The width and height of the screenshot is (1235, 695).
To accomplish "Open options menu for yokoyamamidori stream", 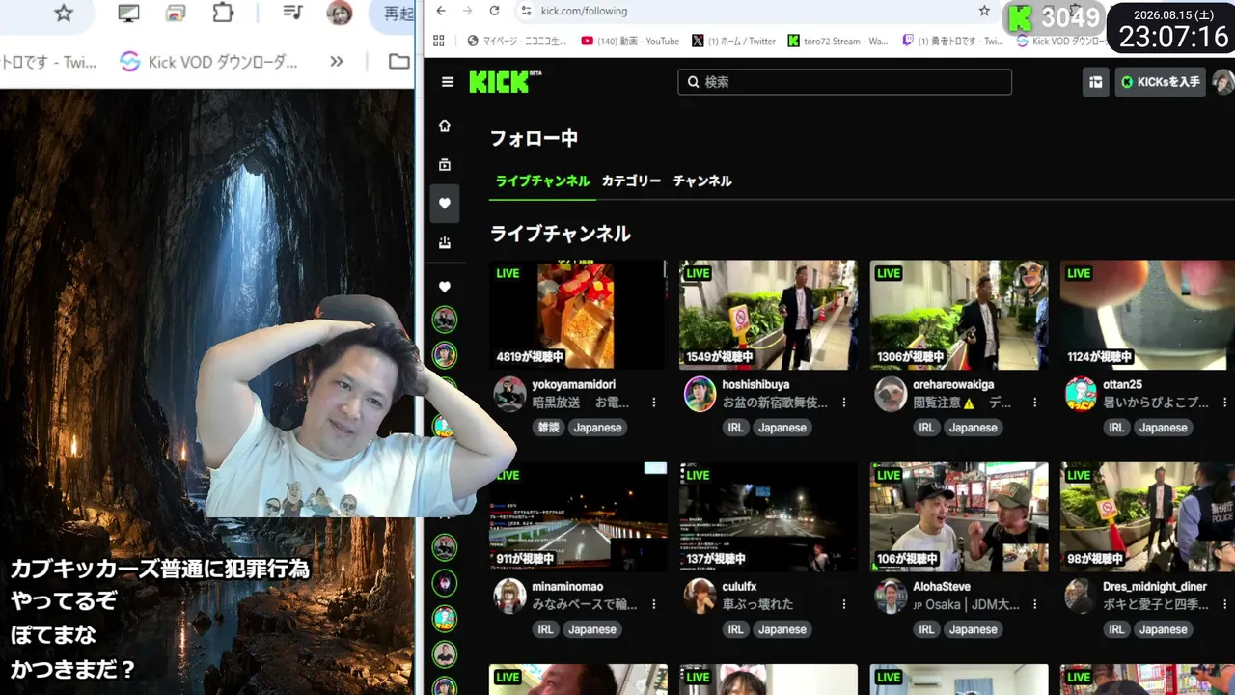I will coord(654,403).
